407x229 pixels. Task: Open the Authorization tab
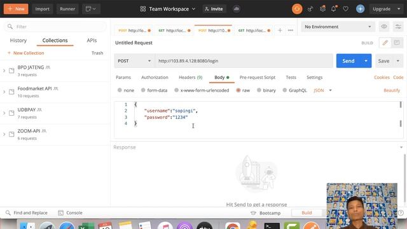[155, 78]
